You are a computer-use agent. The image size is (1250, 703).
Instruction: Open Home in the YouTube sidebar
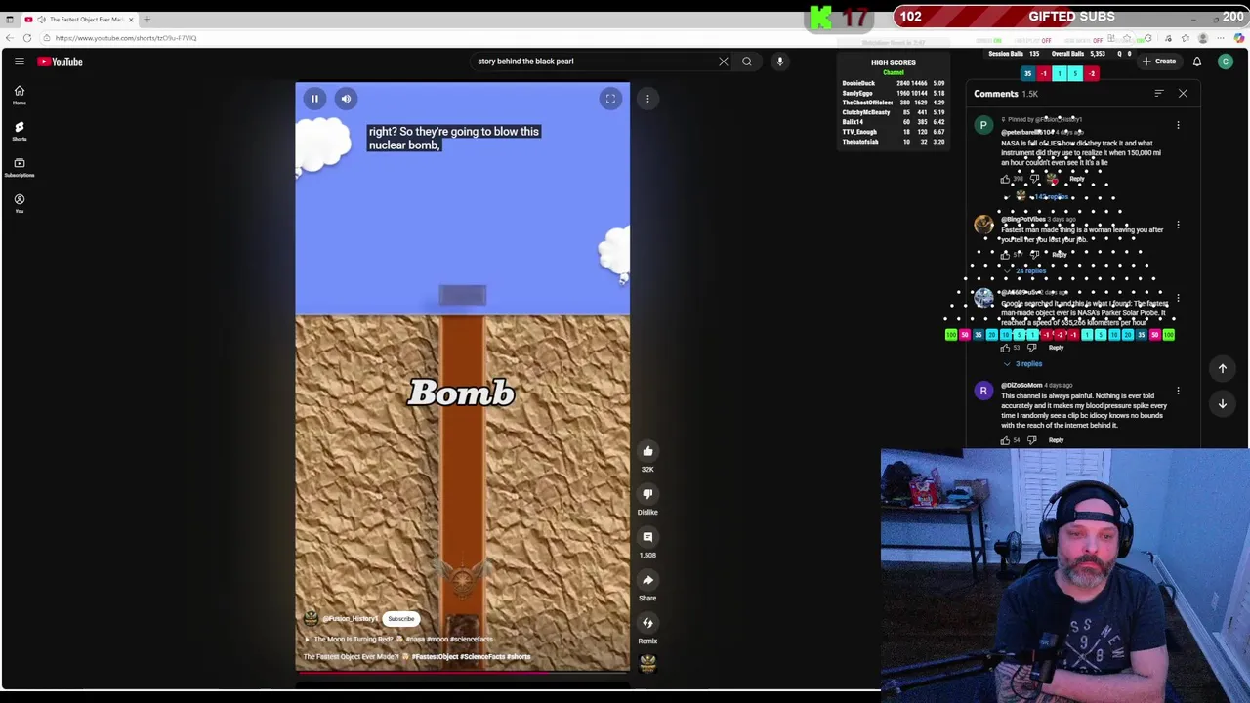19,94
